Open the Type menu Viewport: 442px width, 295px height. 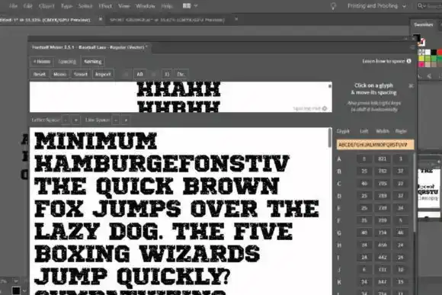click(x=66, y=5)
